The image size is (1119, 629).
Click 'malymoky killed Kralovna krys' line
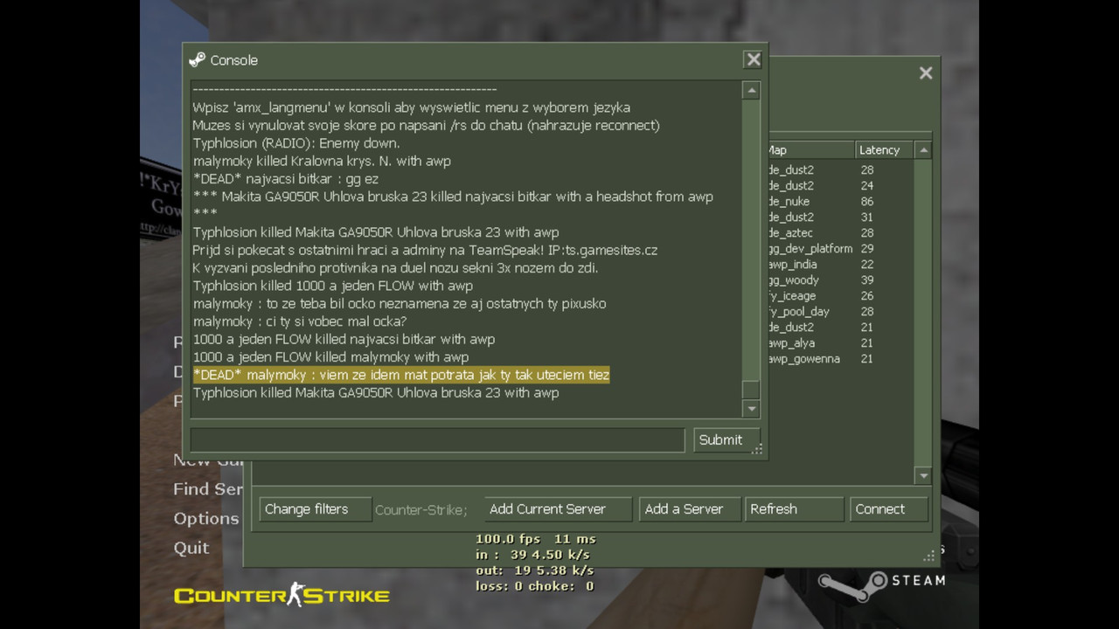pos(322,161)
